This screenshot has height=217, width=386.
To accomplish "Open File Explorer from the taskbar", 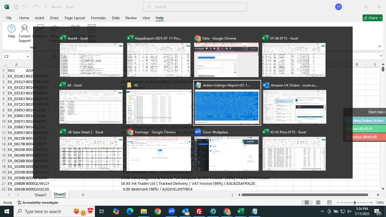I will pyautogui.click(x=144, y=211).
